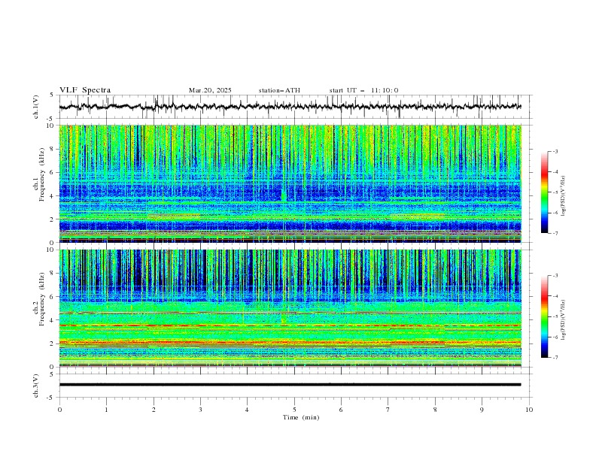Image resolution: width=596 pixels, height=460 pixels.
Task: Click time-axis tick label "7"
Action: (388, 410)
